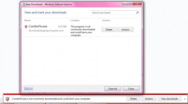Select the ComboFix.exe file name
Image resolution: width=188 pixels, height=104 pixels.
point(38,26)
